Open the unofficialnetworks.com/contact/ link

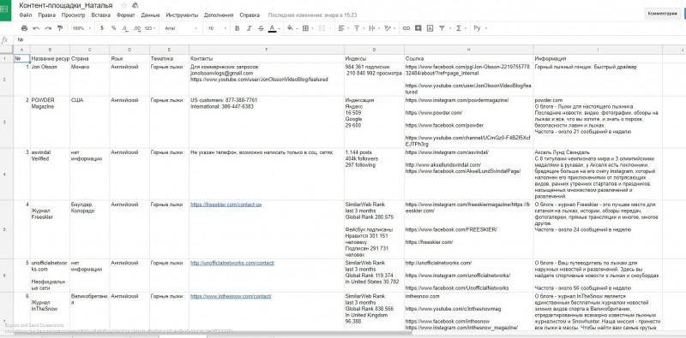pos(232,263)
